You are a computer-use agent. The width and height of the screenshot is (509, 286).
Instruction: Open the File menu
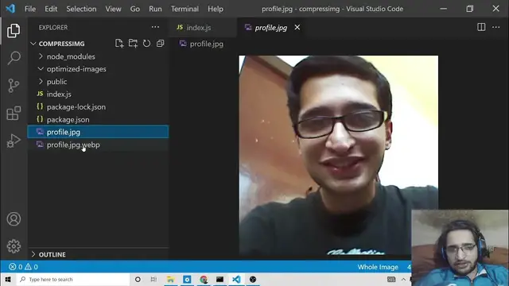30,9
